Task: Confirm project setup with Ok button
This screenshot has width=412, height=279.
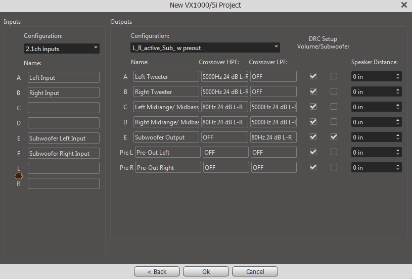Action: pos(206,271)
